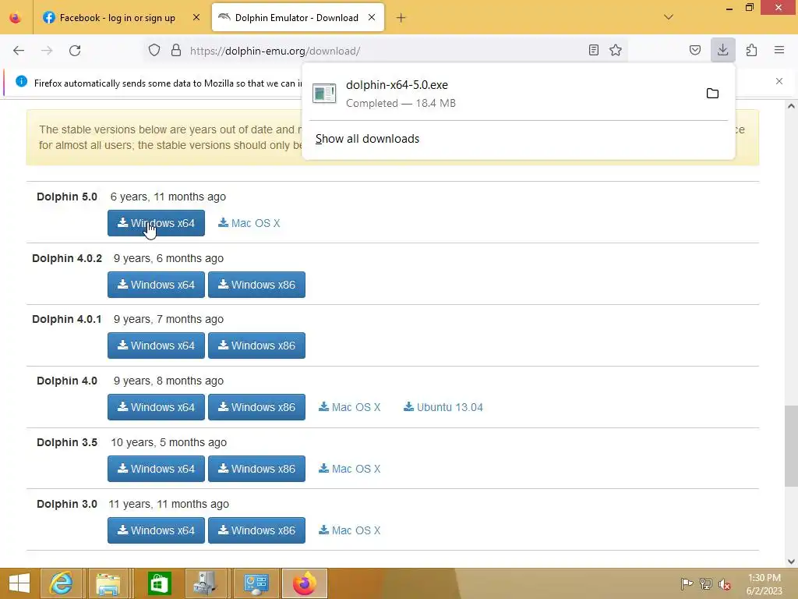Open the tracking protection shield icon
798x599 pixels.
point(154,51)
